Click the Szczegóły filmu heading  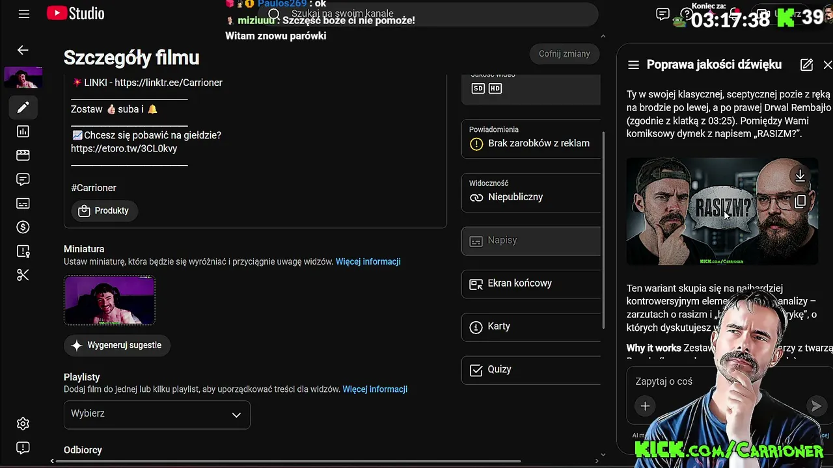pyautogui.click(x=131, y=58)
